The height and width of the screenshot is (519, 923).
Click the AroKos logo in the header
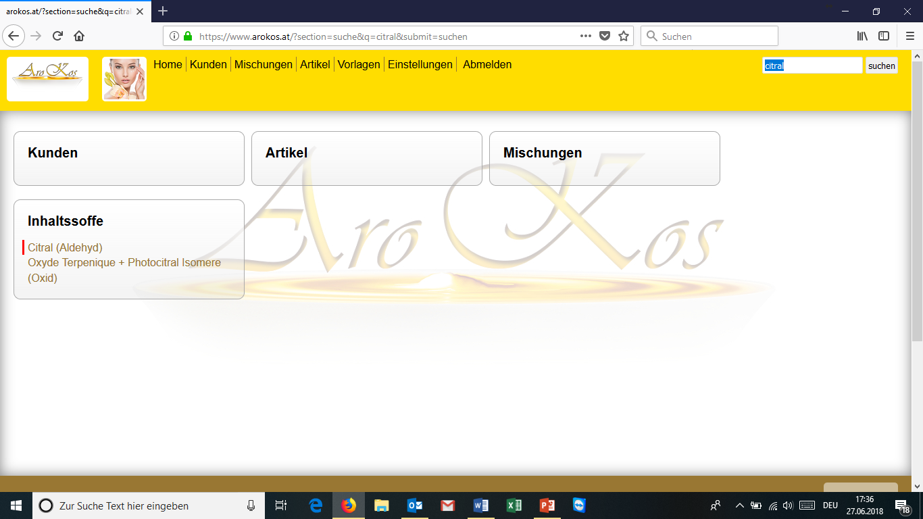pyautogui.click(x=47, y=79)
